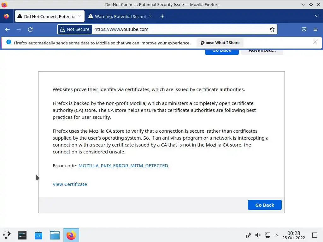Open the clock showing 00:28
The width and height of the screenshot is (323, 242).
click(x=294, y=235)
